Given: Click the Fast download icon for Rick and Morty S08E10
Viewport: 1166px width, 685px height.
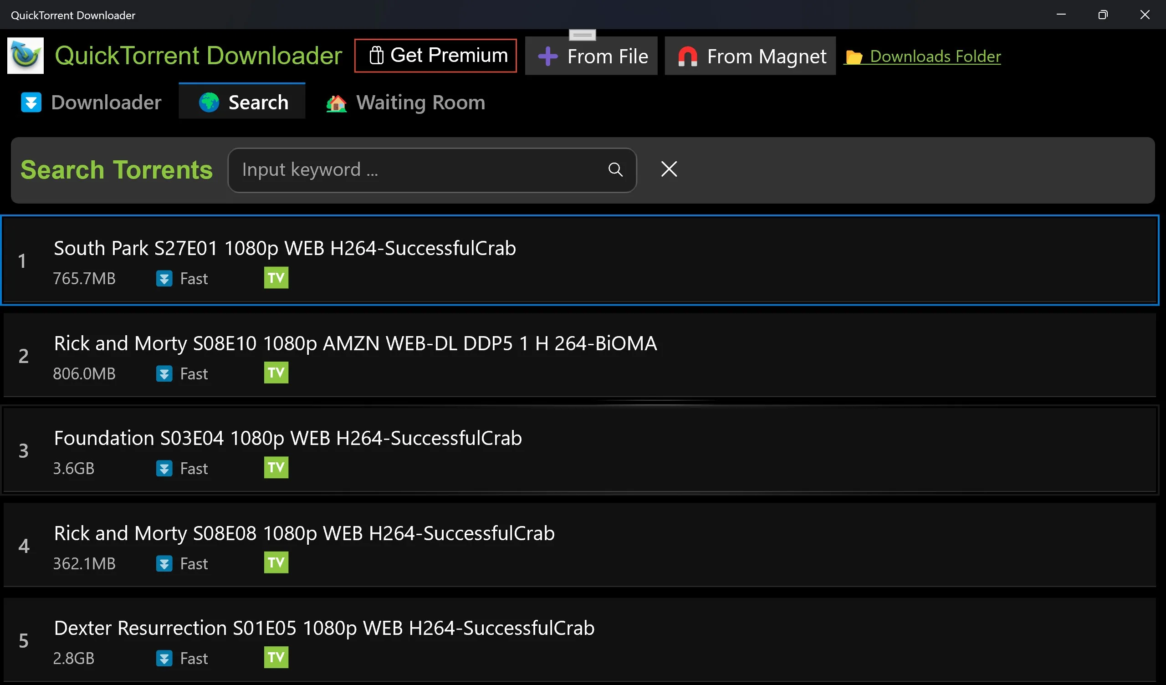Looking at the screenshot, I should [x=164, y=373].
